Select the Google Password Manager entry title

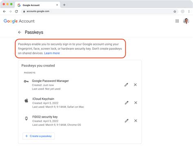(50, 81)
